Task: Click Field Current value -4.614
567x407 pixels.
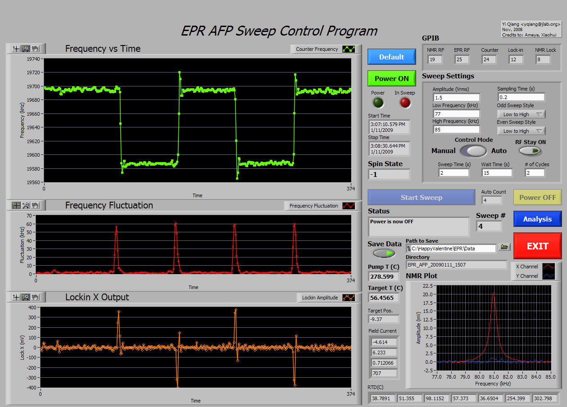Action: 384,342
